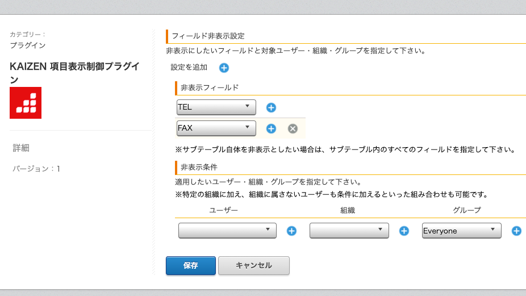
Task: Click the KAIZEN 項目表示制御プラグイン title
Action: pos(74,73)
